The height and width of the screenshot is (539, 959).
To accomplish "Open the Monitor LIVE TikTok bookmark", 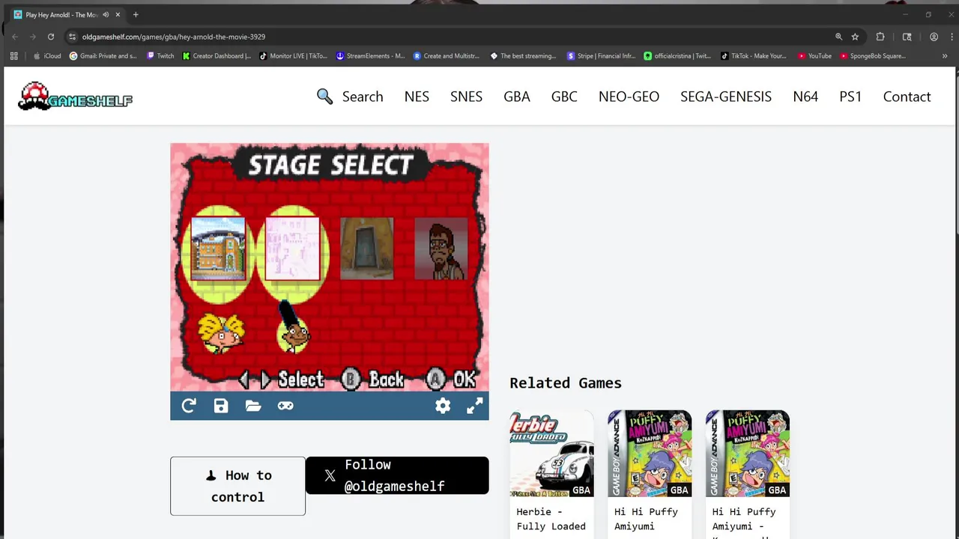I will coord(294,56).
